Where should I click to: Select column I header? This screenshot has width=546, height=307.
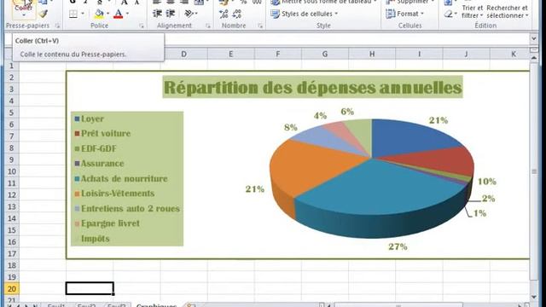point(419,54)
